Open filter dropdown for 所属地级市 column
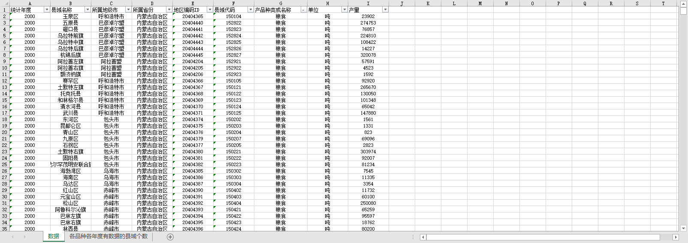The width and height of the screenshot is (688, 243). point(128,9)
